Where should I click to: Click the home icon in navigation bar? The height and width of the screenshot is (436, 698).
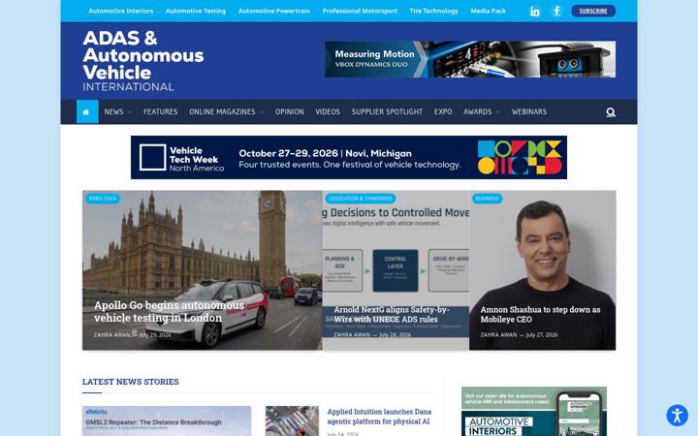point(87,111)
